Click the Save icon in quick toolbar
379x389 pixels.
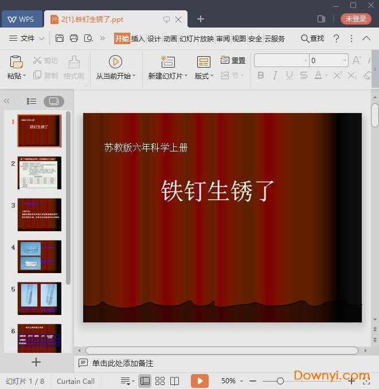[60, 38]
